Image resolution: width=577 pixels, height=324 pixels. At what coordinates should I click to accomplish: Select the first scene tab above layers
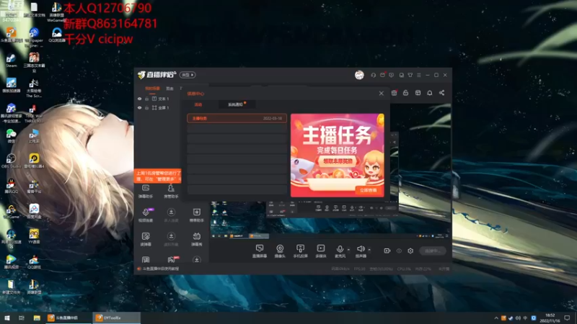(152, 89)
